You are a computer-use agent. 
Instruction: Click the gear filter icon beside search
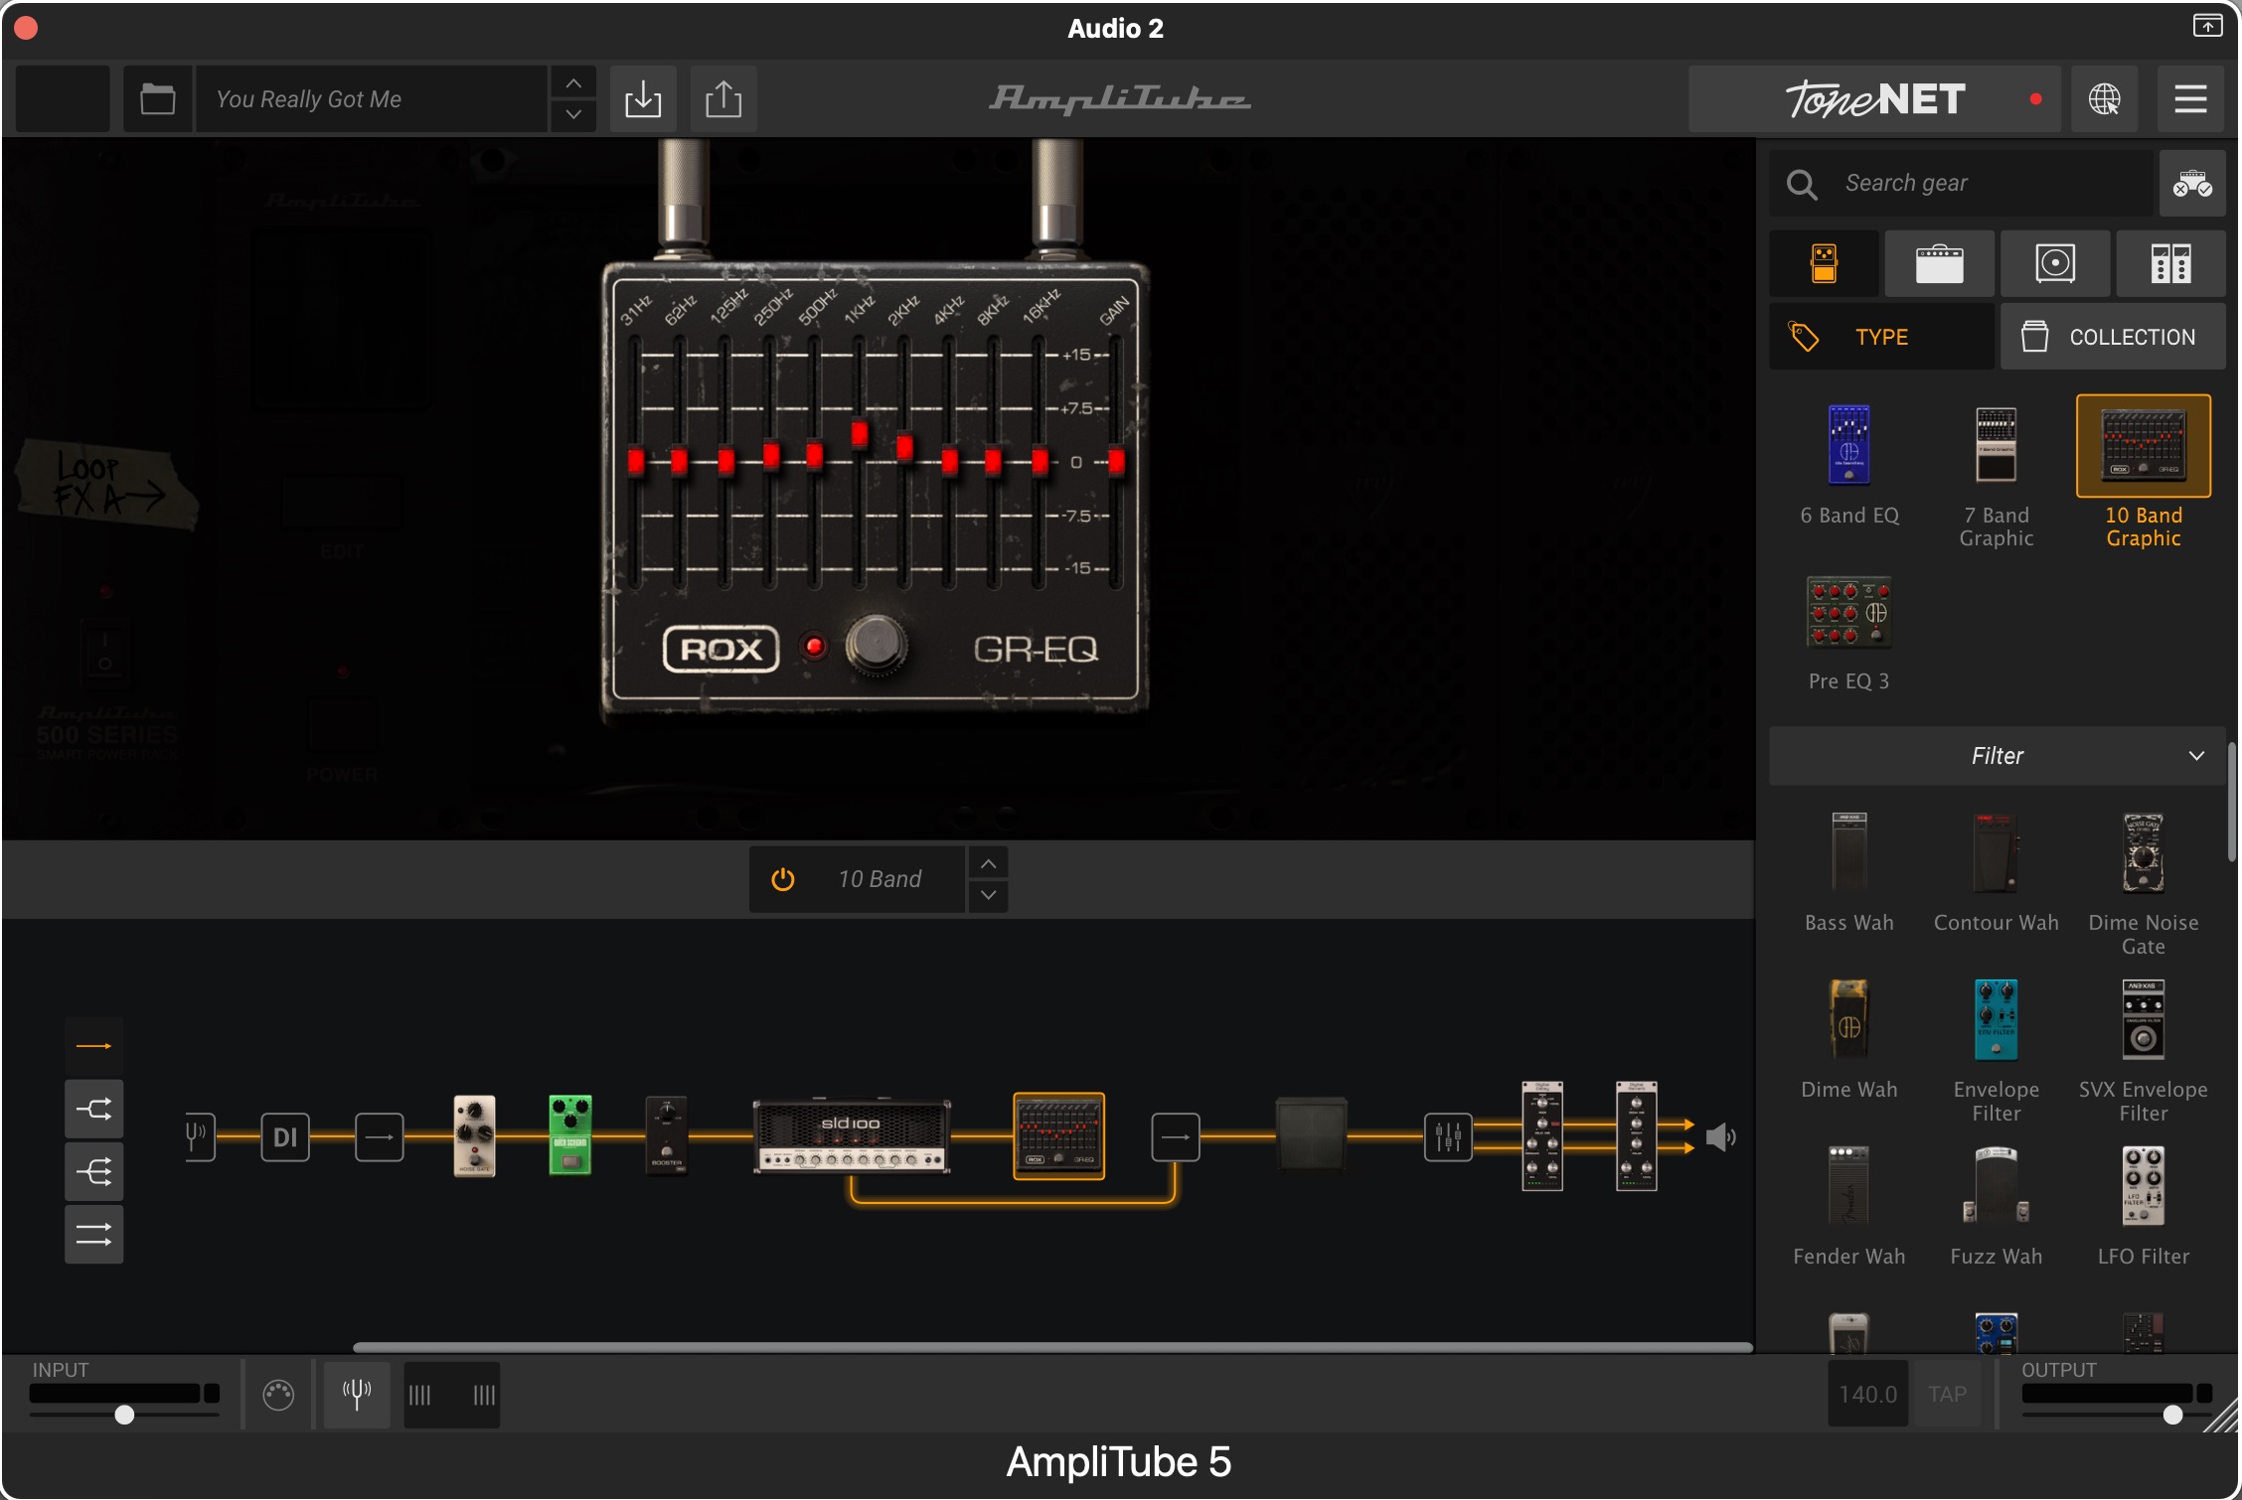(x=2191, y=184)
